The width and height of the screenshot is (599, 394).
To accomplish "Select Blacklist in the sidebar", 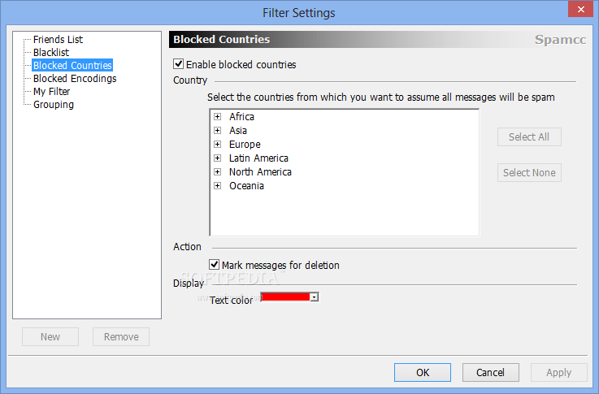I will [51, 52].
